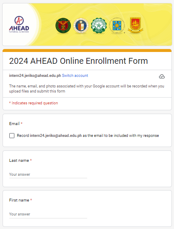Click the Ateneo de Manila seal
This screenshot has width=174, height=229.
81,25
